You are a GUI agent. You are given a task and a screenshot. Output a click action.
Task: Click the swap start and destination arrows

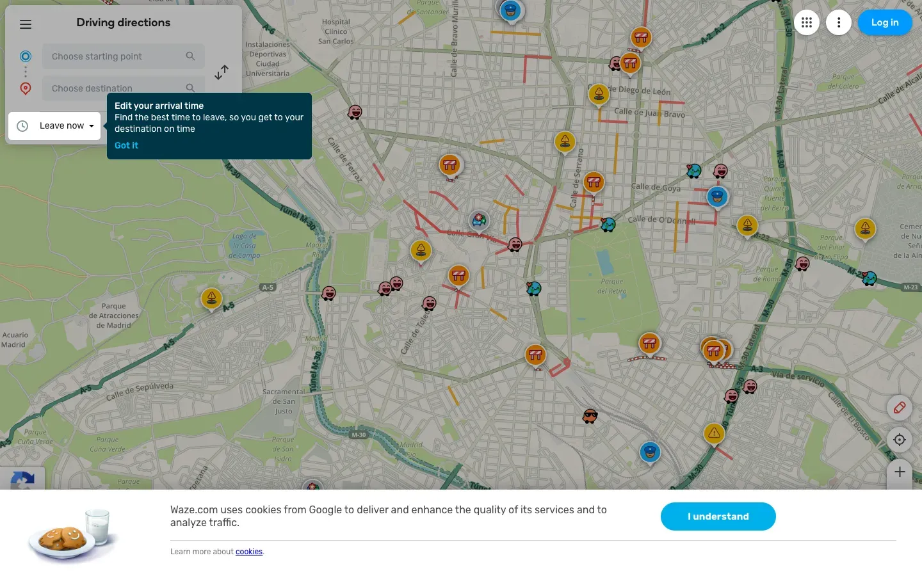pos(221,72)
